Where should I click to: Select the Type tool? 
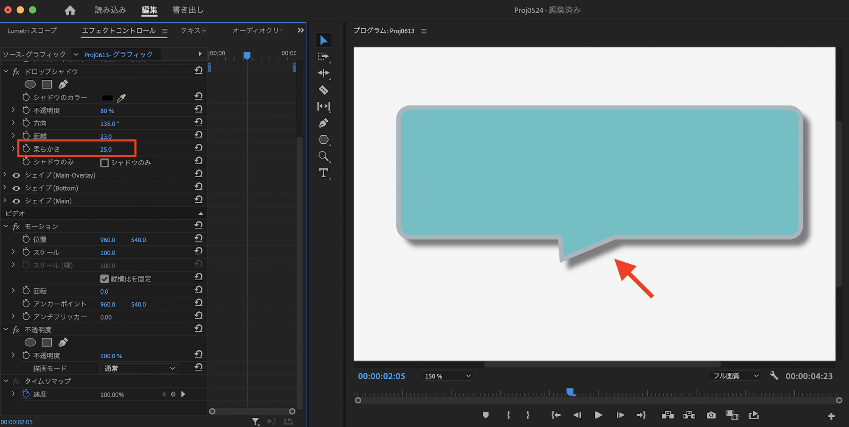point(323,173)
